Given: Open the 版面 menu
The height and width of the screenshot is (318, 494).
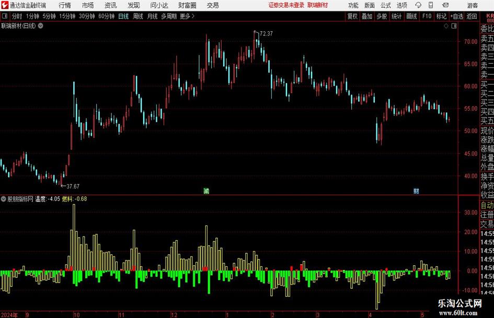Looking at the screenshot, I should point(369,5).
